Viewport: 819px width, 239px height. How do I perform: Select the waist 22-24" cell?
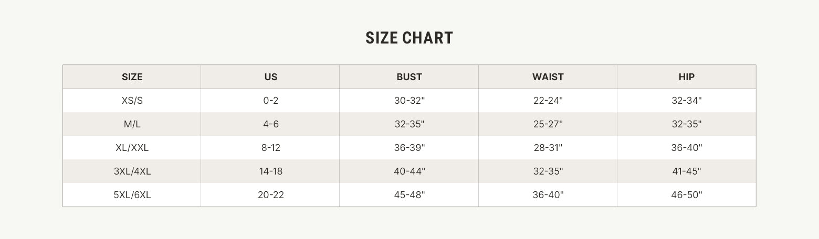pyautogui.click(x=548, y=101)
